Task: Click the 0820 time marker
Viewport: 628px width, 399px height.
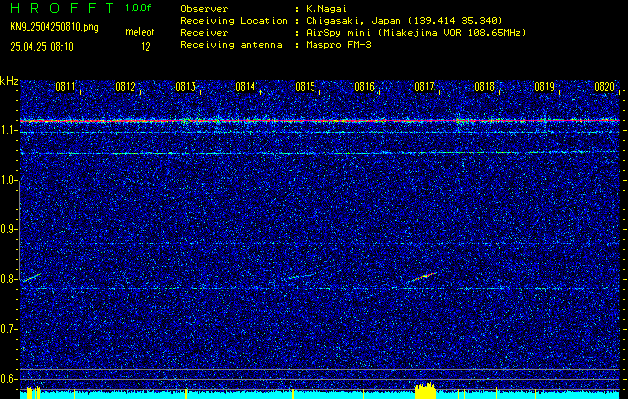Action: pos(604,87)
